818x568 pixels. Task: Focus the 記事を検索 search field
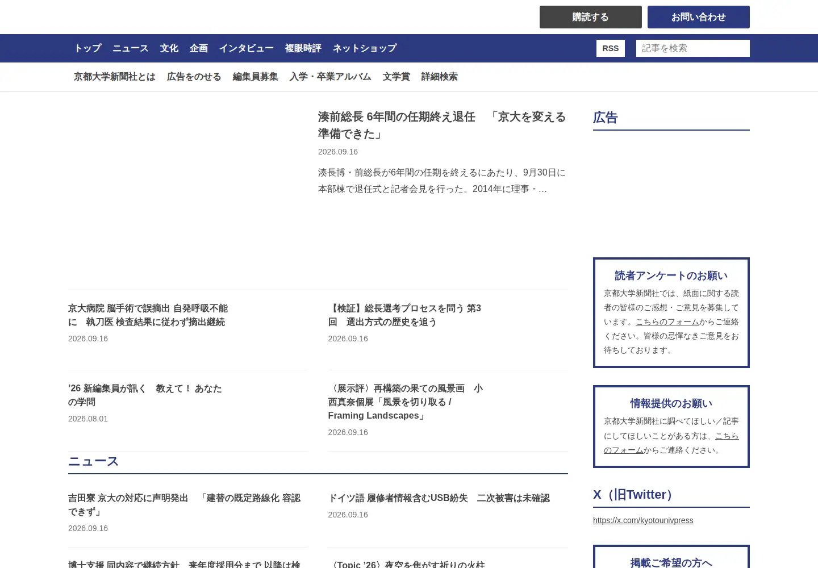pyautogui.click(x=693, y=48)
